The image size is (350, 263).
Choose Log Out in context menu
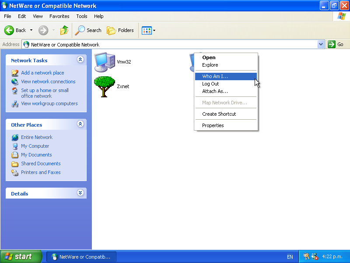click(226, 84)
